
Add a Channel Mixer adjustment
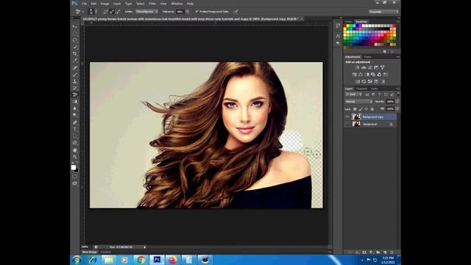(x=380, y=74)
